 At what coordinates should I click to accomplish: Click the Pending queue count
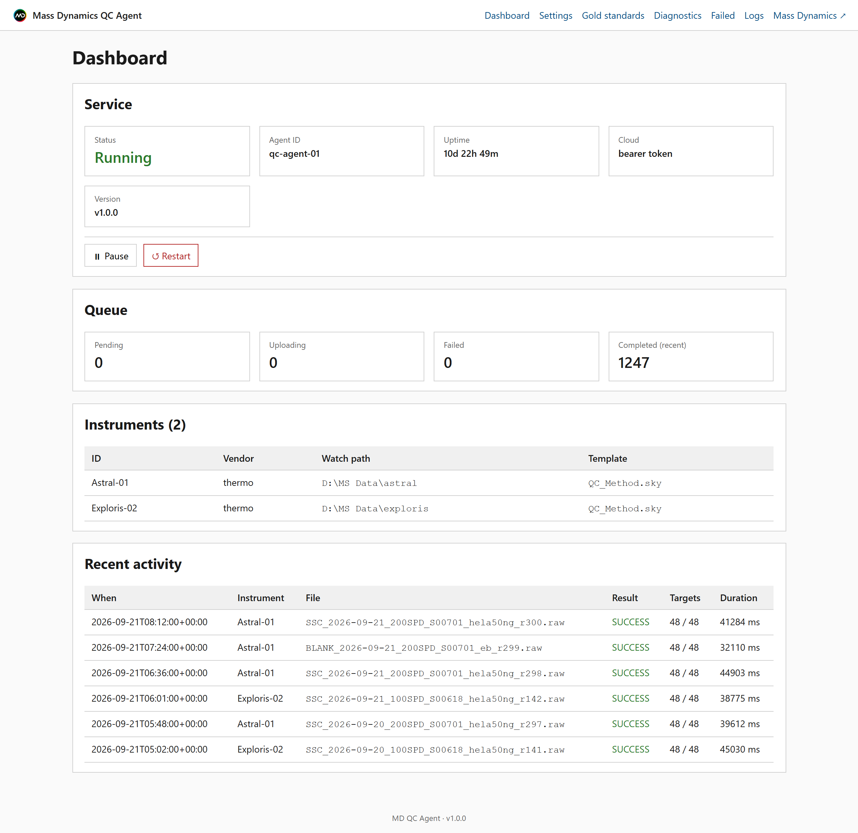click(x=99, y=363)
